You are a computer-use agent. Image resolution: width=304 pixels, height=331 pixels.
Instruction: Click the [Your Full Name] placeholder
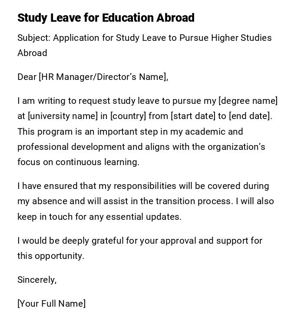coord(51,304)
